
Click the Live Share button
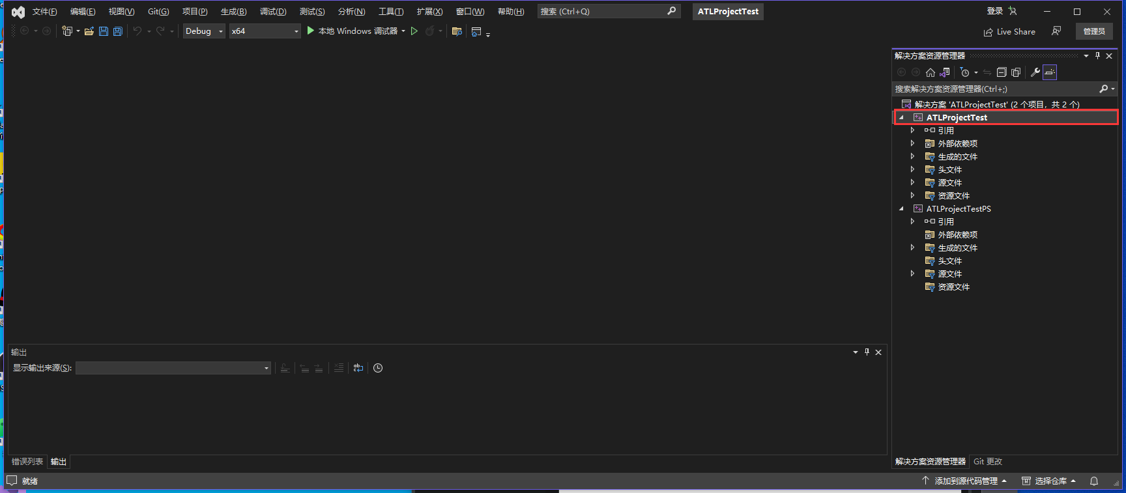pyautogui.click(x=1009, y=31)
